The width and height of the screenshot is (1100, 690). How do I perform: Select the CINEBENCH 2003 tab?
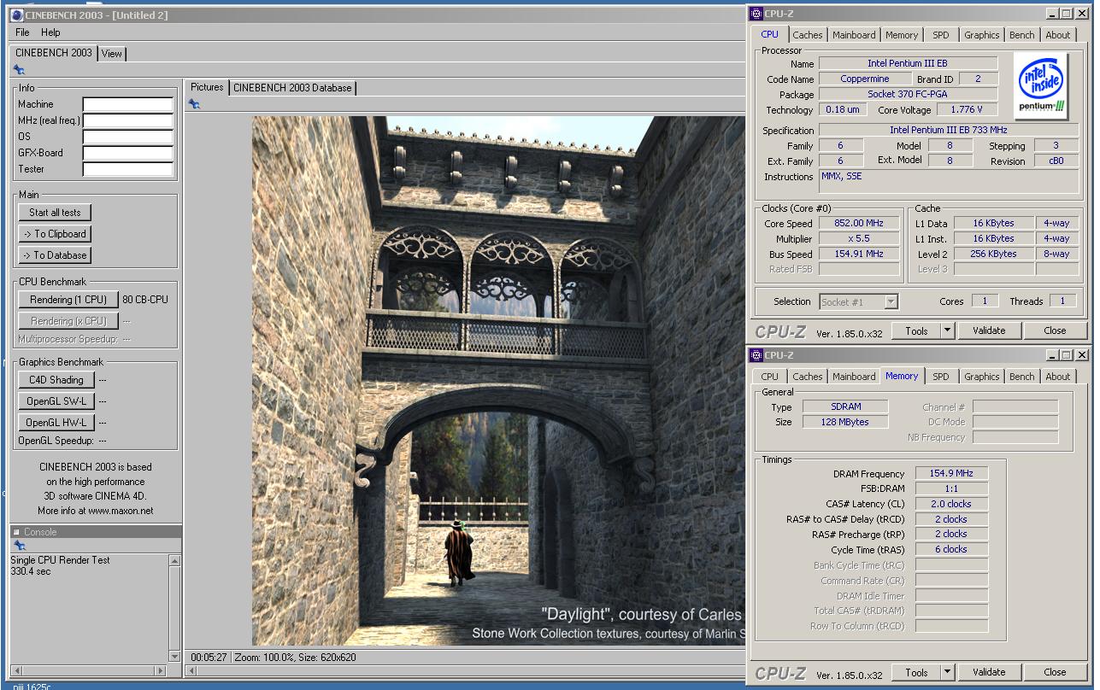[x=54, y=52]
